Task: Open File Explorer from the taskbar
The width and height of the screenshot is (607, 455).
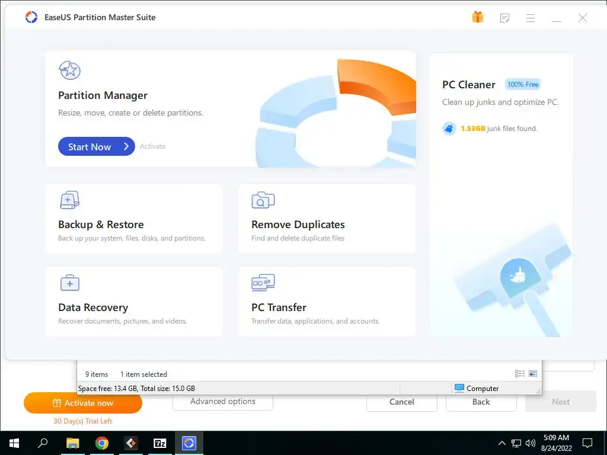Action: click(72, 443)
